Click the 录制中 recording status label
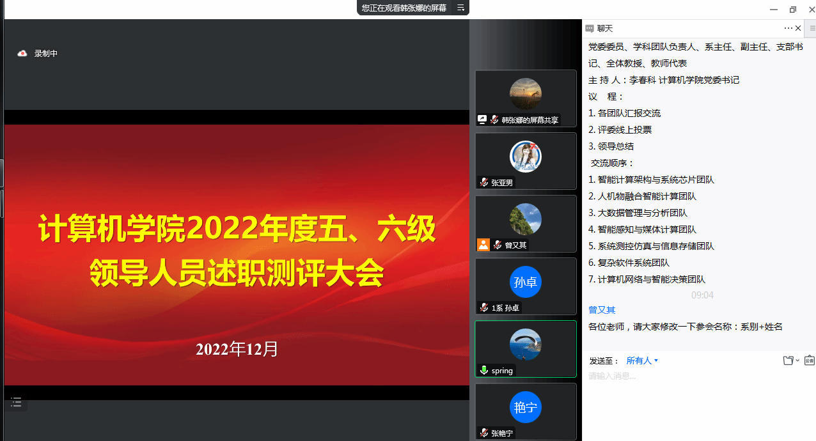Image resolution: width=816 pixels, height=441 pixels. (46, 54)
